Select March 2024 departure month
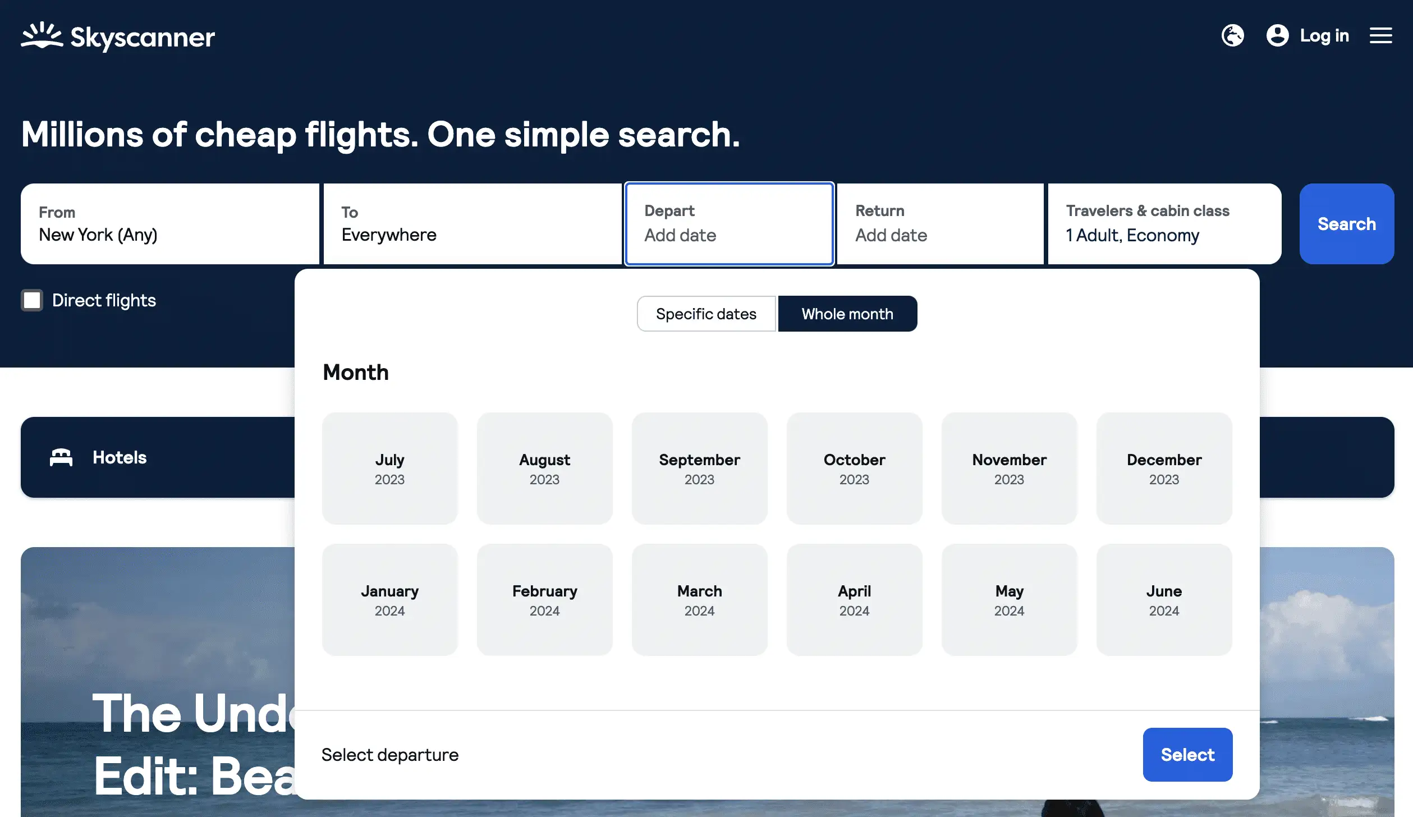1413x817 pixels. point(699,599)
